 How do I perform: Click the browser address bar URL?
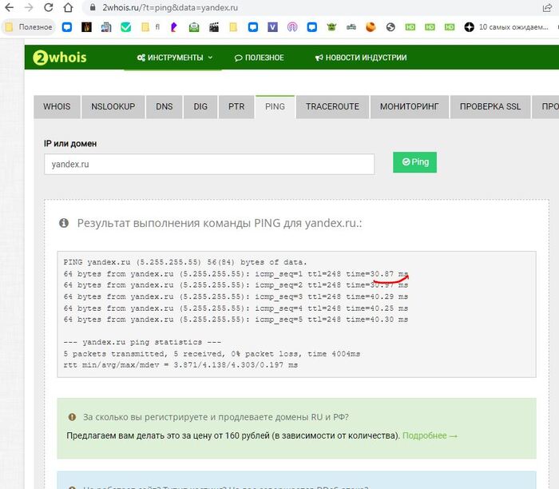(x=170, y=7)
